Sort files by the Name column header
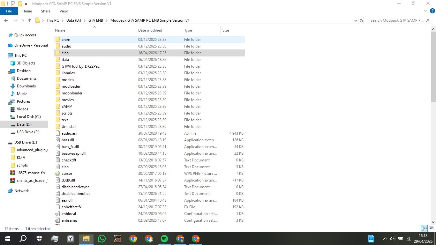The width and height of the screenshot is (436, 245). coord(95,30)
